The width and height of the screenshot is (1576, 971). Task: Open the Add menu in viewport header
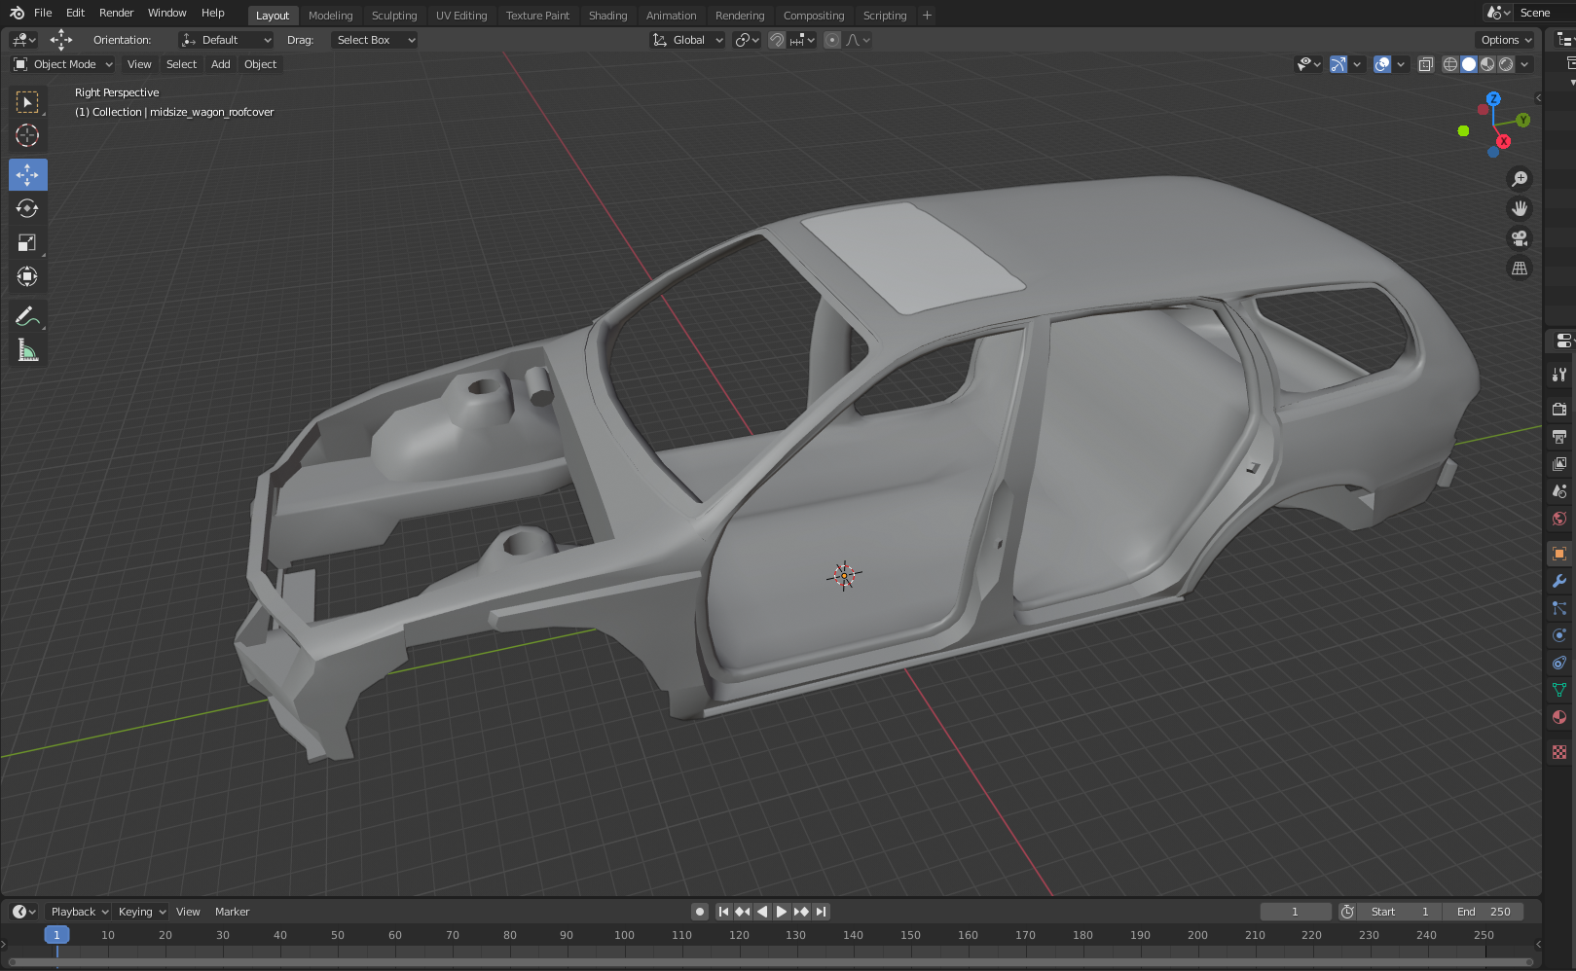[x=221, y=64]
